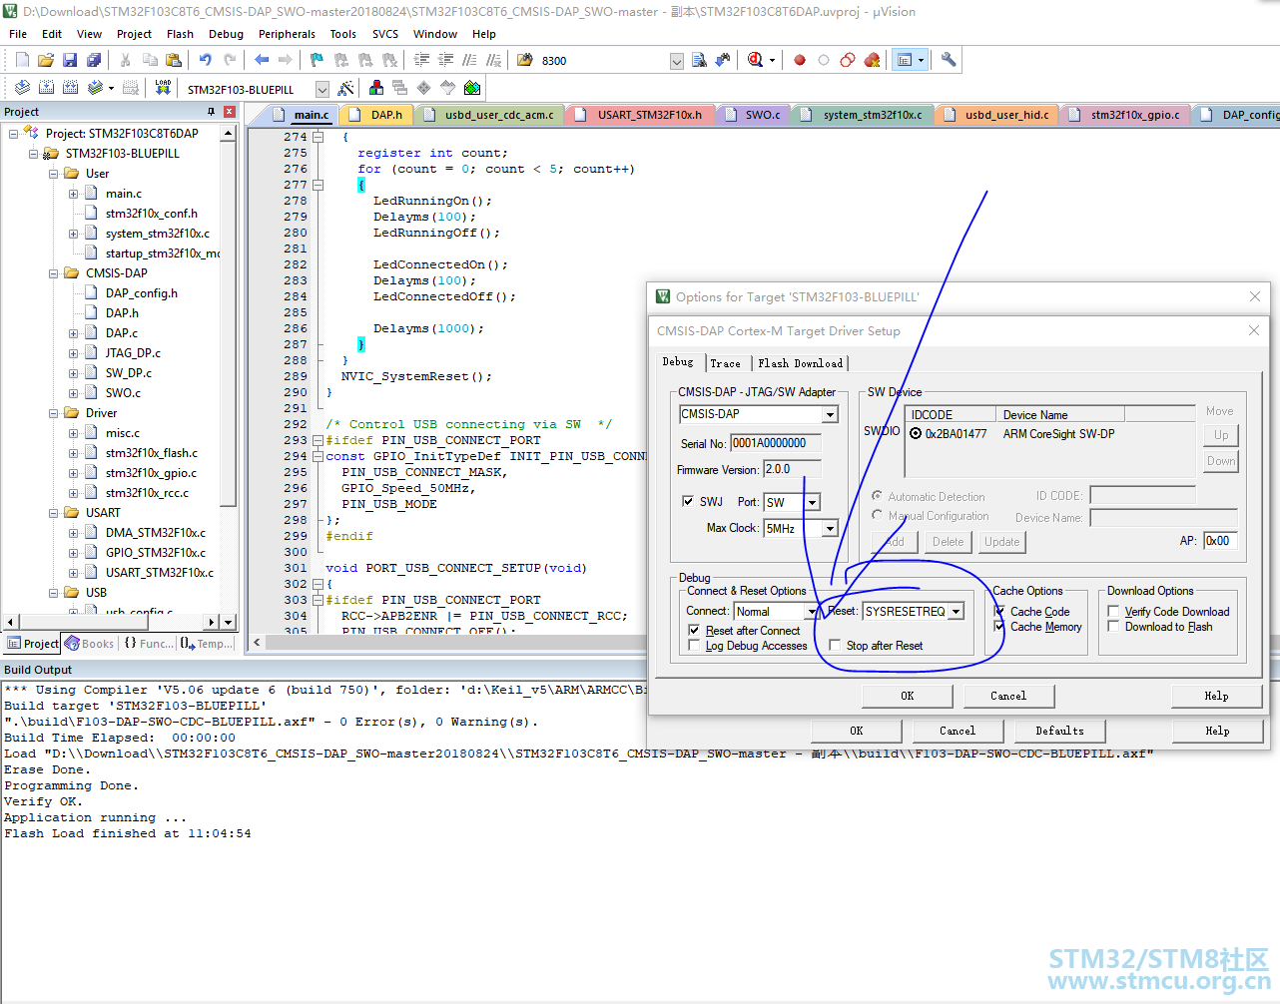This screenshot has height=1004, width=1280.
Task: Open the Port SW dropdown
Action: (x=813, y=503)
